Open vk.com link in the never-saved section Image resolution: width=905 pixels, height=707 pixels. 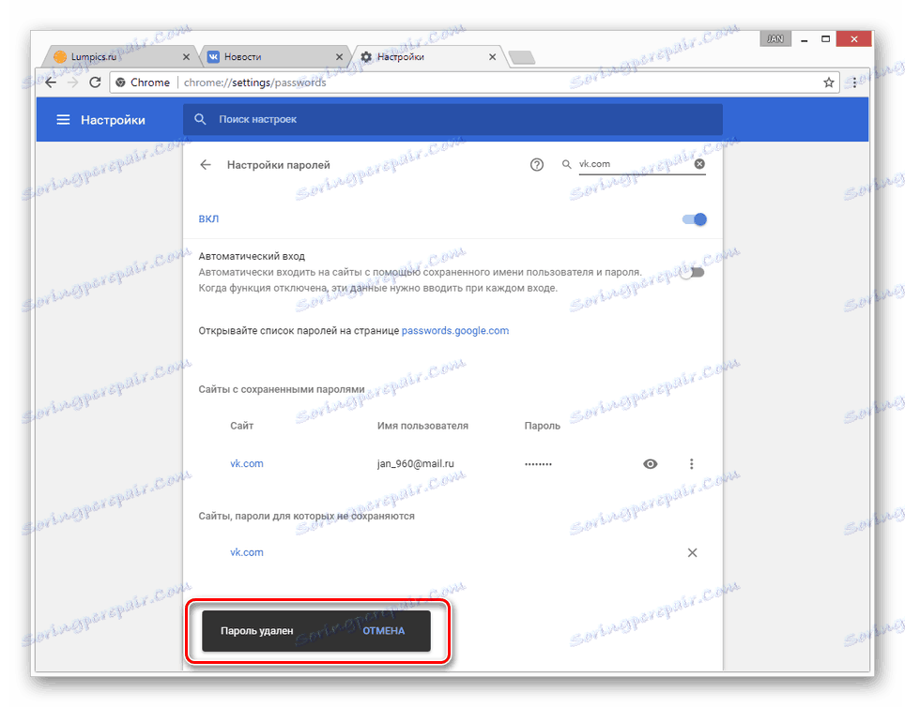[x=247, y=552]
